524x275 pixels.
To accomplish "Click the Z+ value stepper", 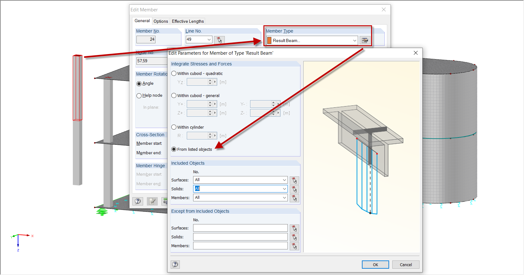I will (210, 113).
